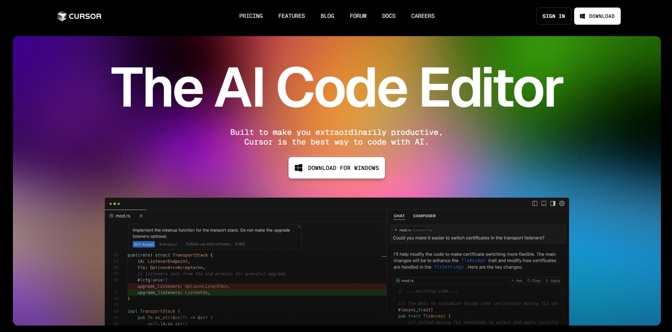The width and height of the screenshot is (672, 332).
Task: Click the header Download button
Action: click(x=597, y=16)
